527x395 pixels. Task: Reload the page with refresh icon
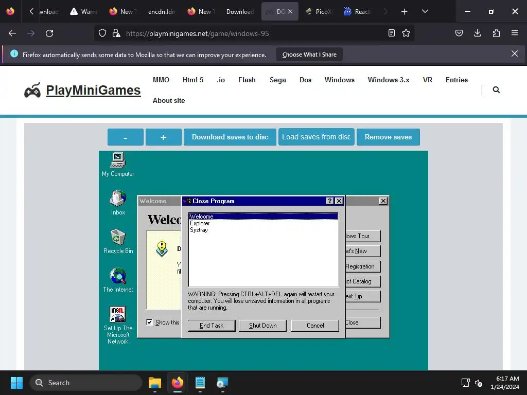tap(49, 33)
